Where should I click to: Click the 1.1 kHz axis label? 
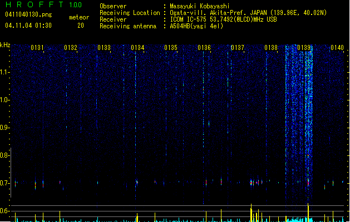(x=4, y=72)
